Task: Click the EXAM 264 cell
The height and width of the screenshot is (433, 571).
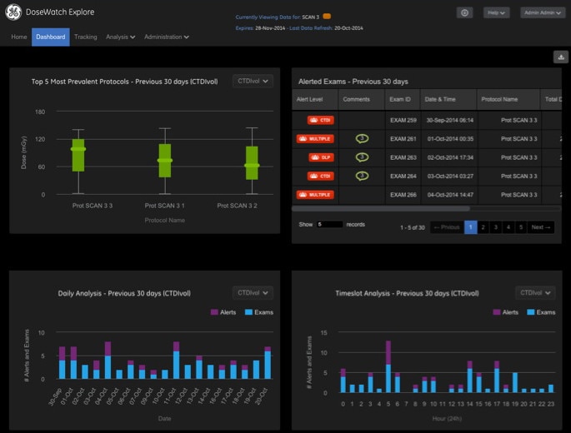Action: 403,176
